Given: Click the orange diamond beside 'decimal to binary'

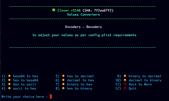Looking at the screenshot, I should point(125,80).
